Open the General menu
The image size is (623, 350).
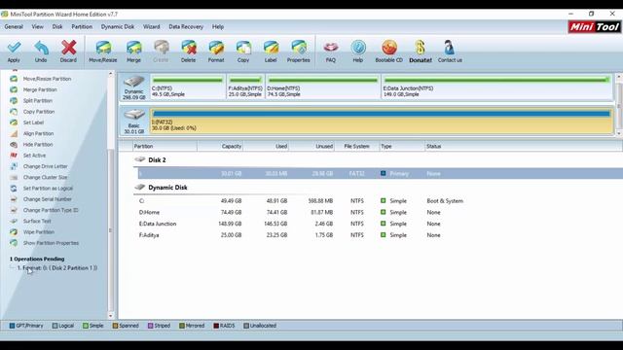click(14, 26)
